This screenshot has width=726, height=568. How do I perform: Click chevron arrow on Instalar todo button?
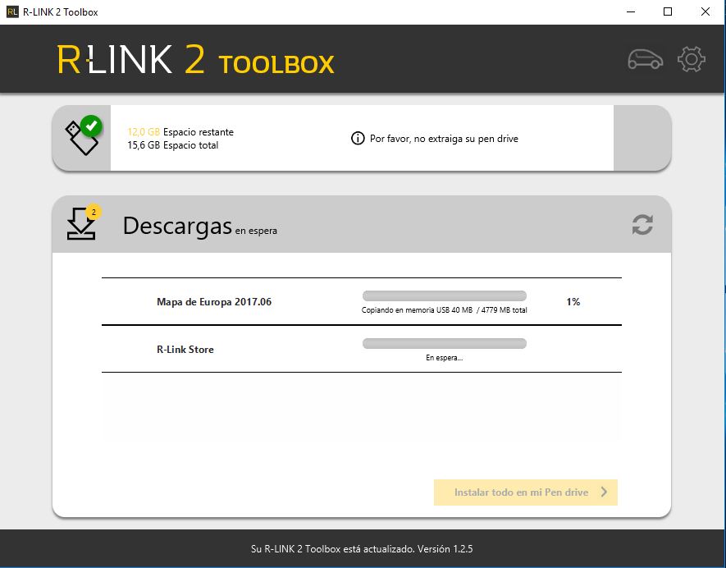pyautogui.click(x=604, y=492)
